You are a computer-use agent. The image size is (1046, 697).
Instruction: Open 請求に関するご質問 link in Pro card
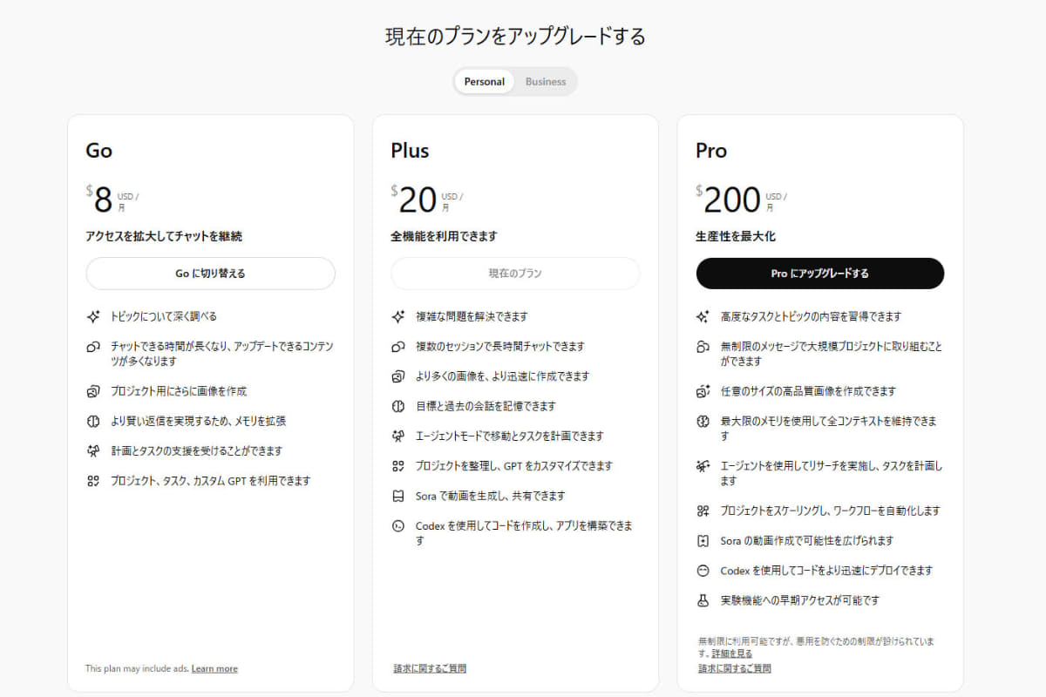tap(735, 669)
